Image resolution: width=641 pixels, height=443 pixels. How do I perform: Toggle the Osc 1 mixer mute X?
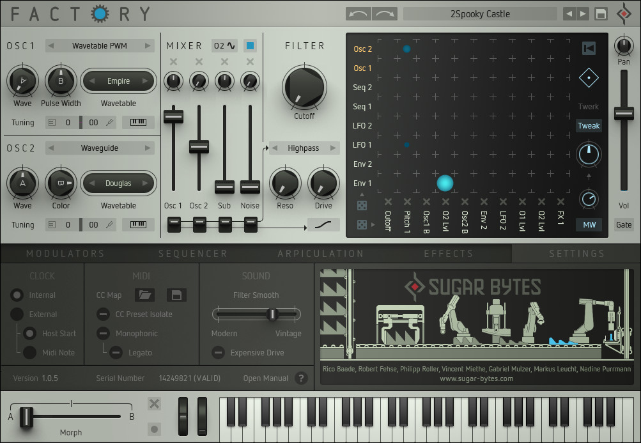173,62
